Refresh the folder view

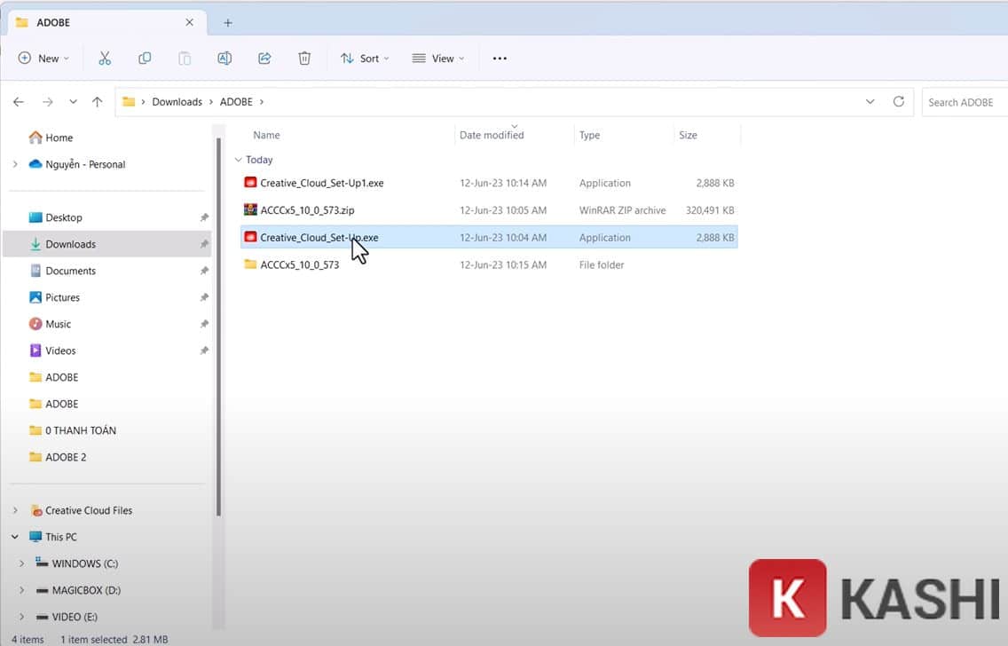click(898, 101)
